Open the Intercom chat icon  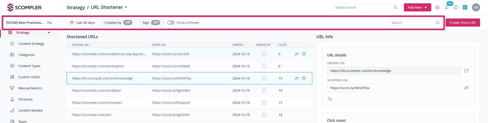465,8
